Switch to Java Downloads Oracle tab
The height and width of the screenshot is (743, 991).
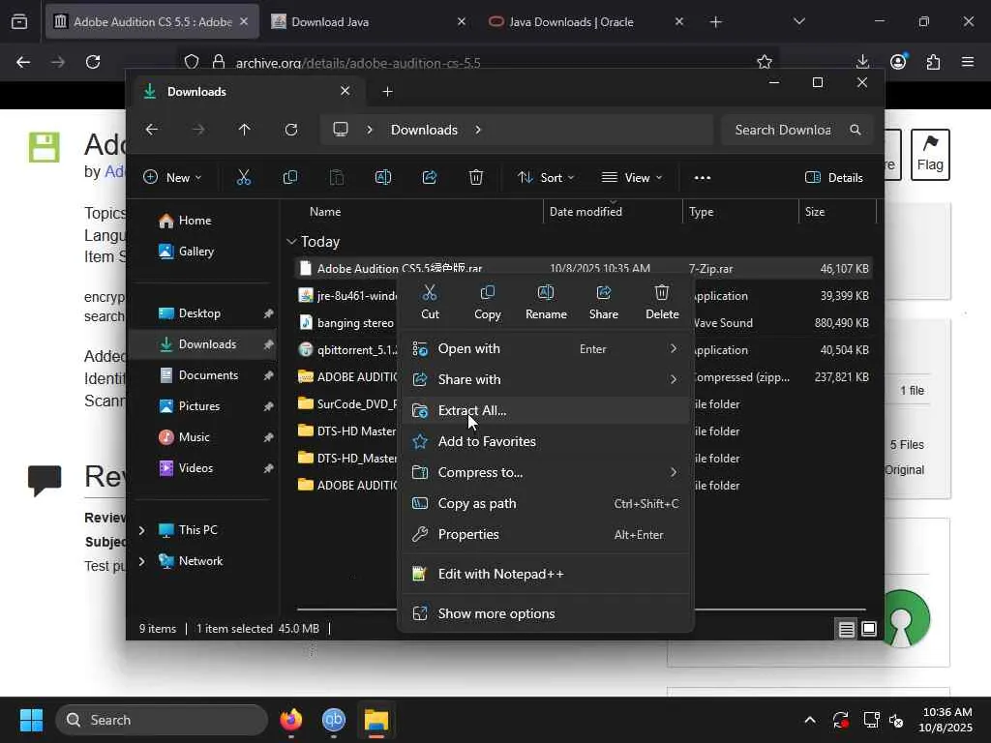click(586, 21)
